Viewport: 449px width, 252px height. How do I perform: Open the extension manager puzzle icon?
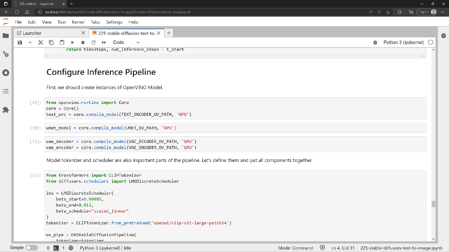[6, 110]
